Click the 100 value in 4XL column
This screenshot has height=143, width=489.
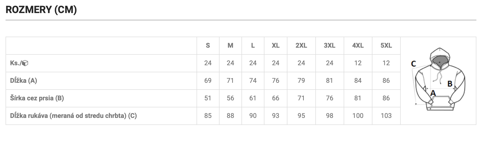pos(358,116)
